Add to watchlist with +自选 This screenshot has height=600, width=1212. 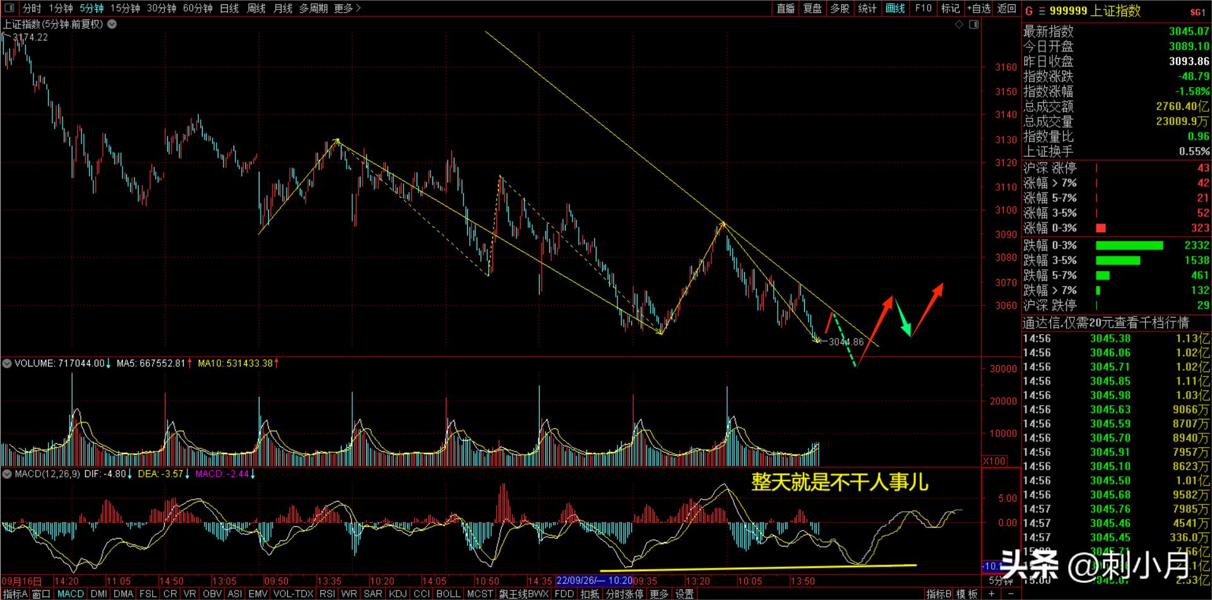pyautogui.click(x=978, y=8)
